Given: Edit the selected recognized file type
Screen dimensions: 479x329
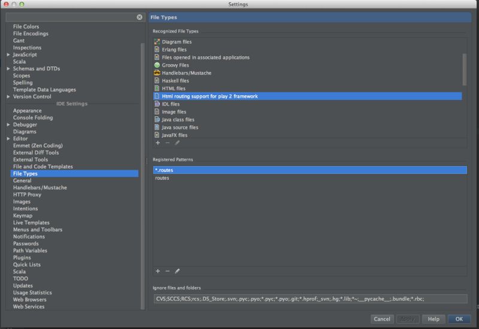Looking at the screenshot, I should click(177, 143).
